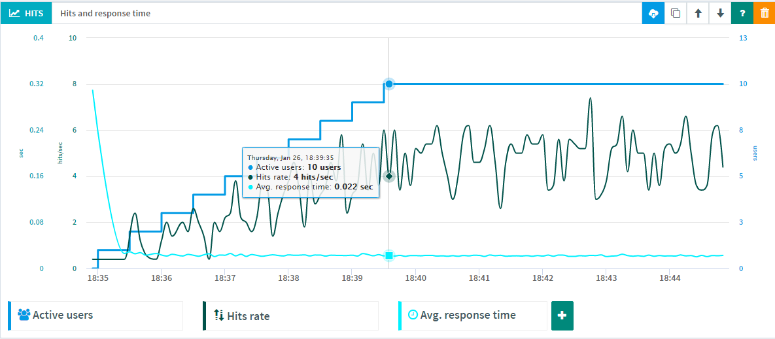Click the 'users' right axis title
This screenshot has height=339, width=775.
pyautogui.click(x=755, y=153)
